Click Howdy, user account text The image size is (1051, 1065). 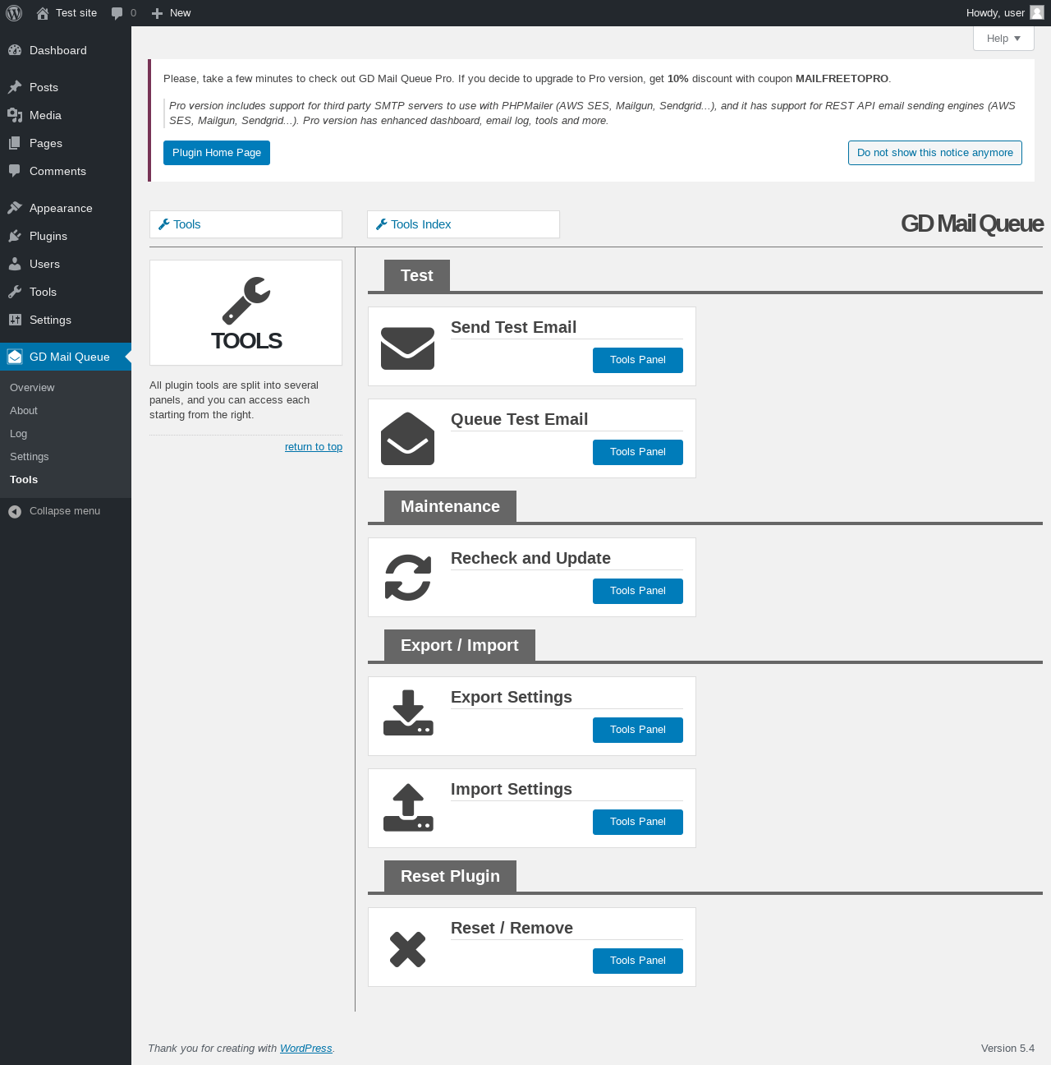tap(995, 13)
